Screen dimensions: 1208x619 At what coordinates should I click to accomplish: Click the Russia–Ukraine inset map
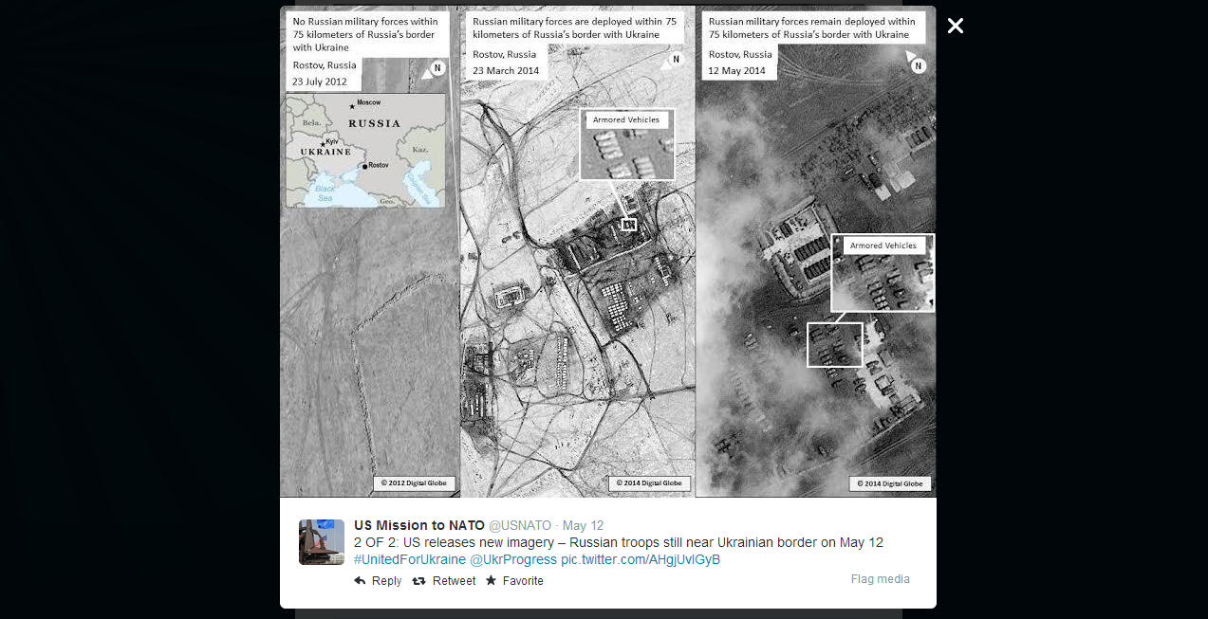click(365, 150)
